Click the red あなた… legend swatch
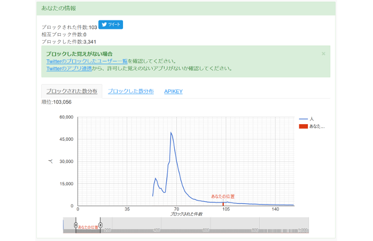Image resolution: width=373 pixels, height=241 pixels. [x=303, y=126]
